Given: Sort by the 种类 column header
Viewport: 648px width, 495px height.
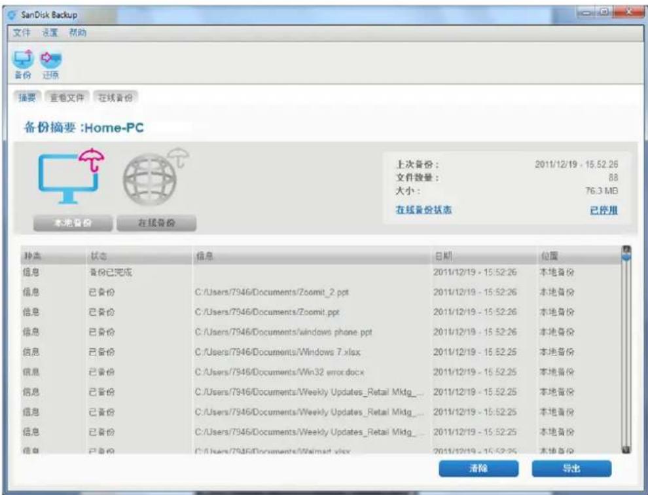Looking at the screenshot, I should click(x=53, y=256).
